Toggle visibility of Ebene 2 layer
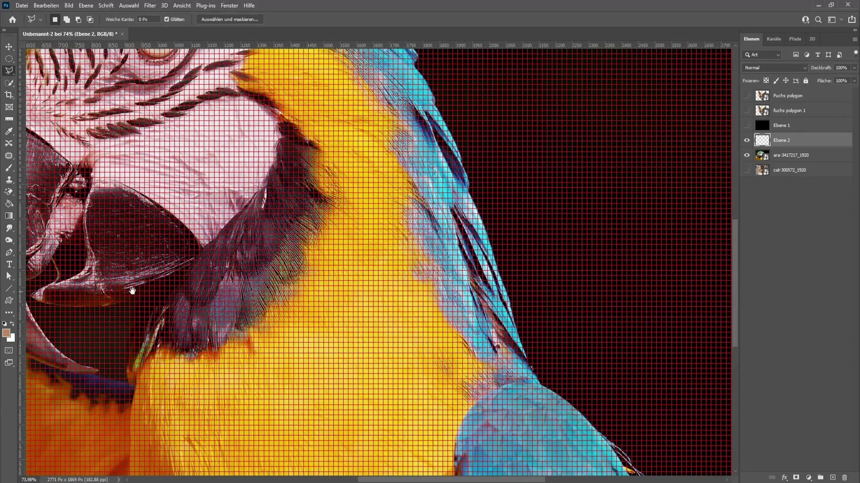 tap(747, 140)
